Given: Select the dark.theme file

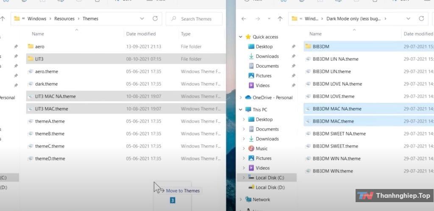Looking at the screenshot, I should [46, 84].
